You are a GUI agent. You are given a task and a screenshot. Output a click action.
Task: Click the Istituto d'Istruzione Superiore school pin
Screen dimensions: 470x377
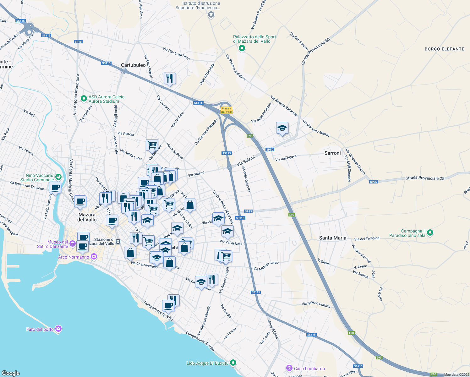coord(211,14)
